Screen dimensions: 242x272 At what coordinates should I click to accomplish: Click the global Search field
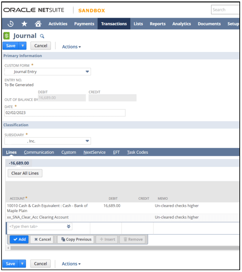click(225, 10)
